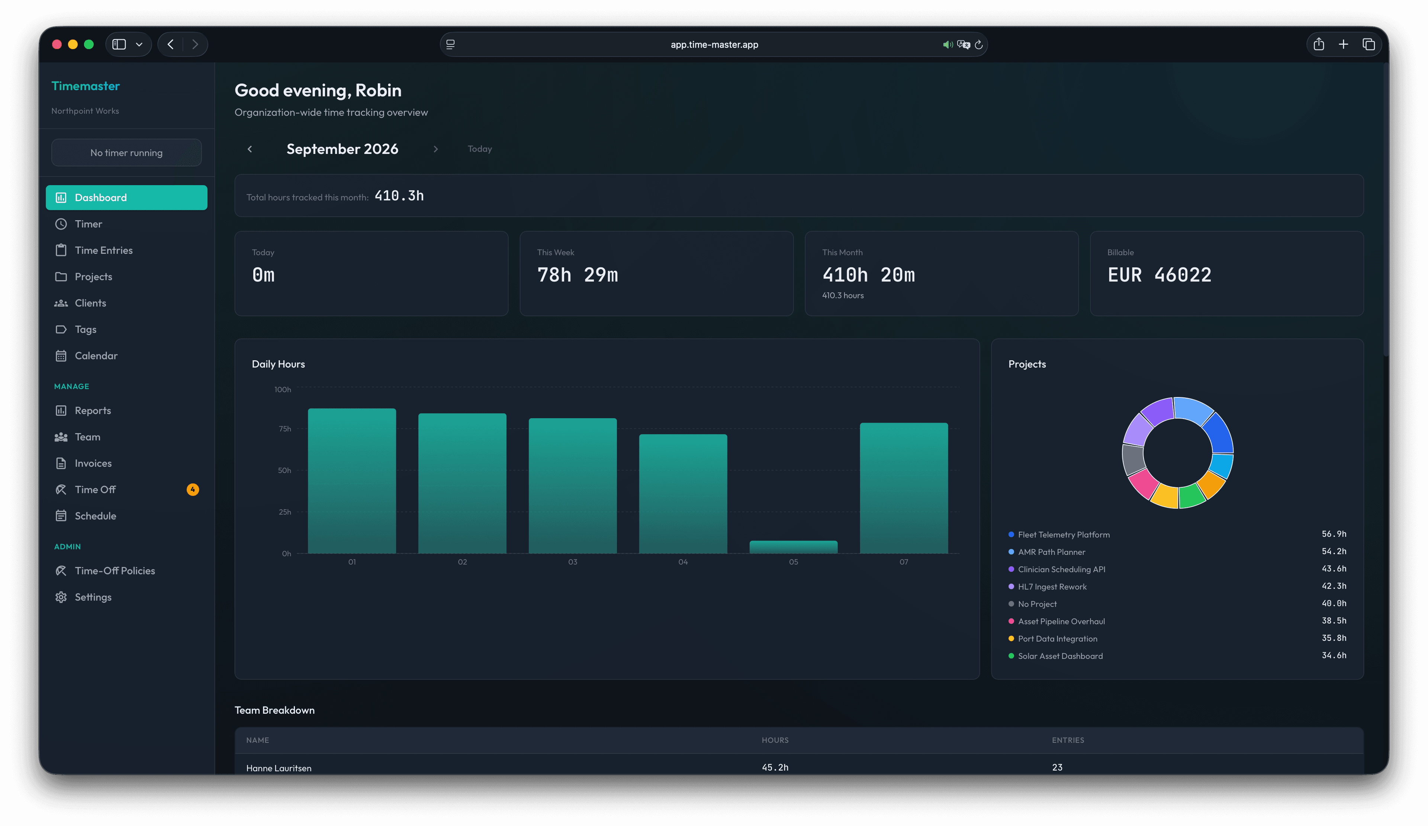Click the Settings gear icon
The image size is (1428, 826).
pyautogui.click(x=61, y=597)
